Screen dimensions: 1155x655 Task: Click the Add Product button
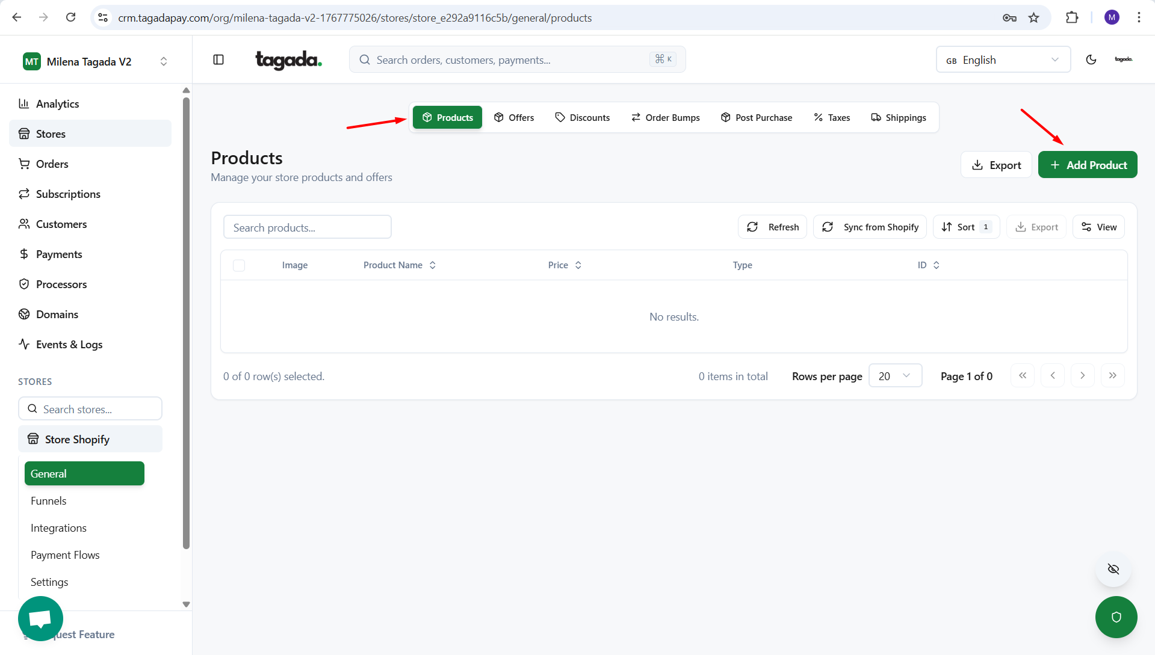point(1087,165)
